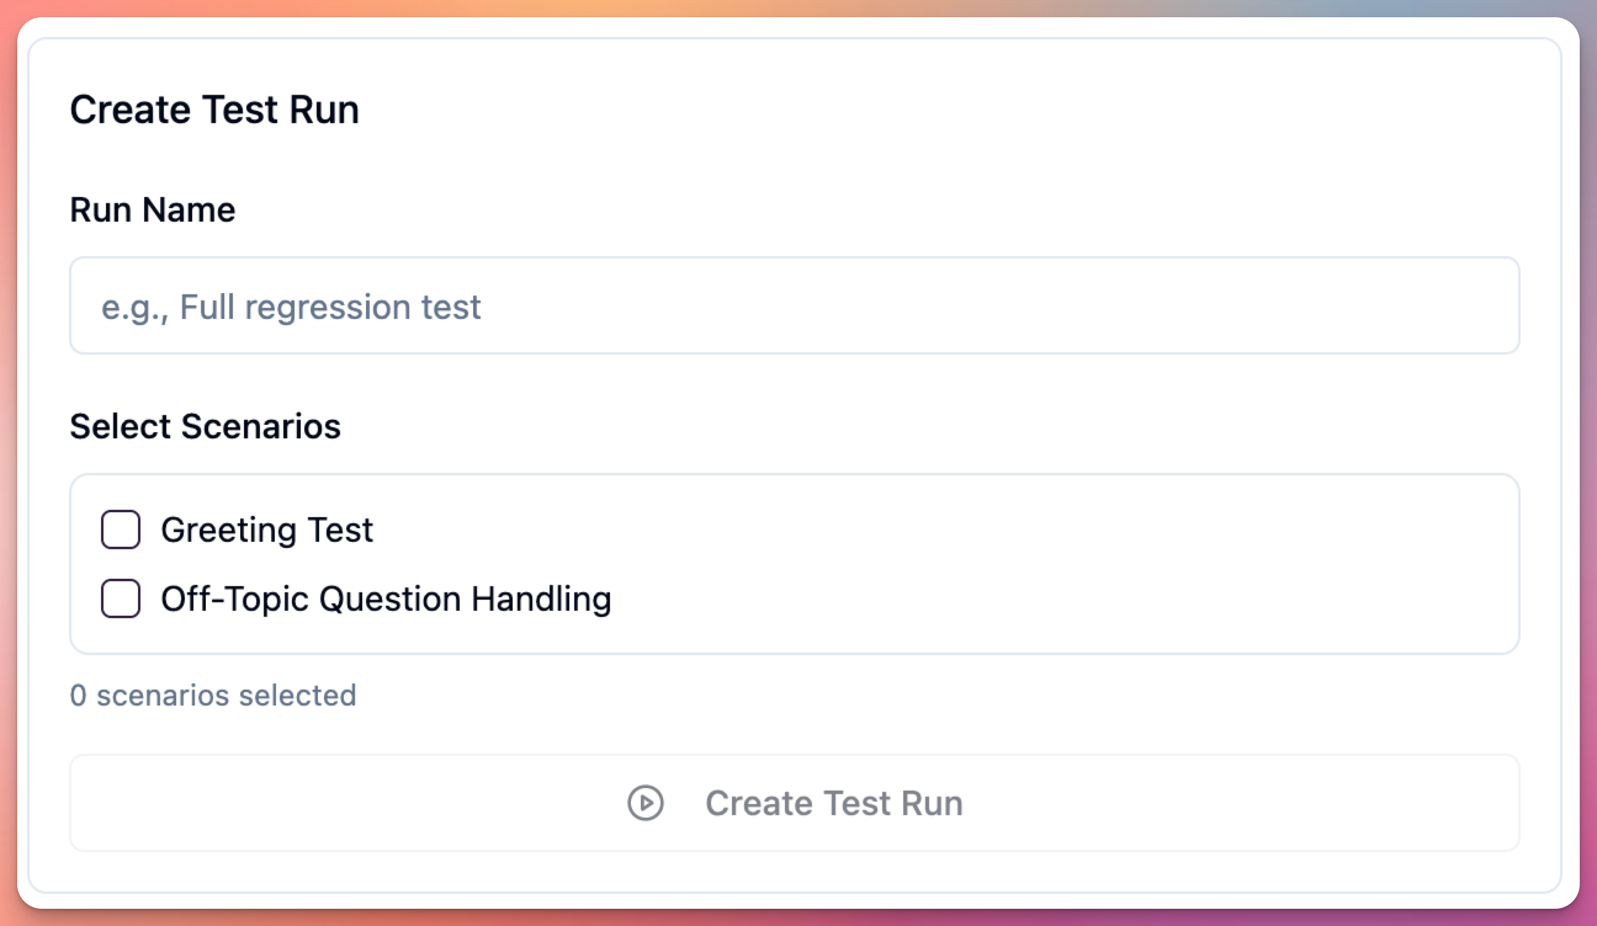Click the 0 scenarios selected text

pos(214,695)
